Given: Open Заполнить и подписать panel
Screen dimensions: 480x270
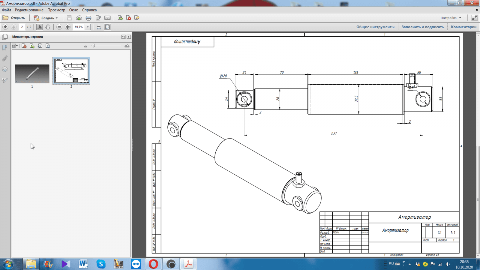Looking at the screenshot, I should click(422, 27).
